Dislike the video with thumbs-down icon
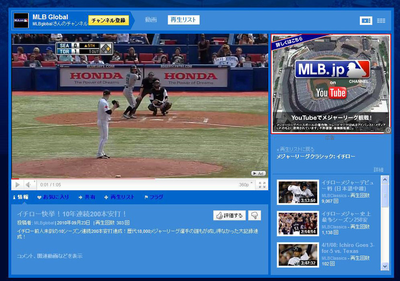The image size is (400, 281). click(254, 216)
